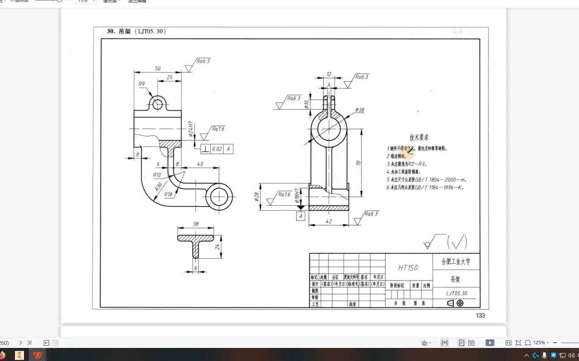The width and height of the screenshot is (579, 361).
Task: Switch to single page view
Action: click(x=462, y=343)
